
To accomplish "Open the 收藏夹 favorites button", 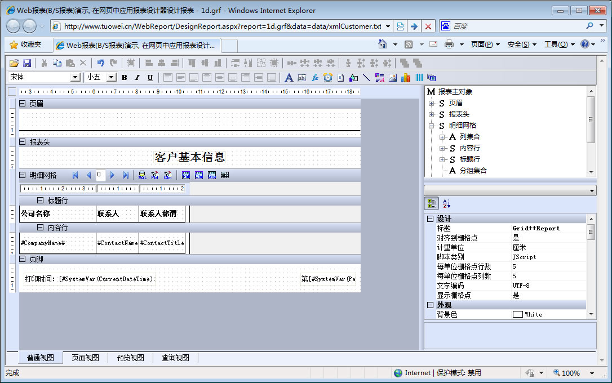I will coord(25,44).
